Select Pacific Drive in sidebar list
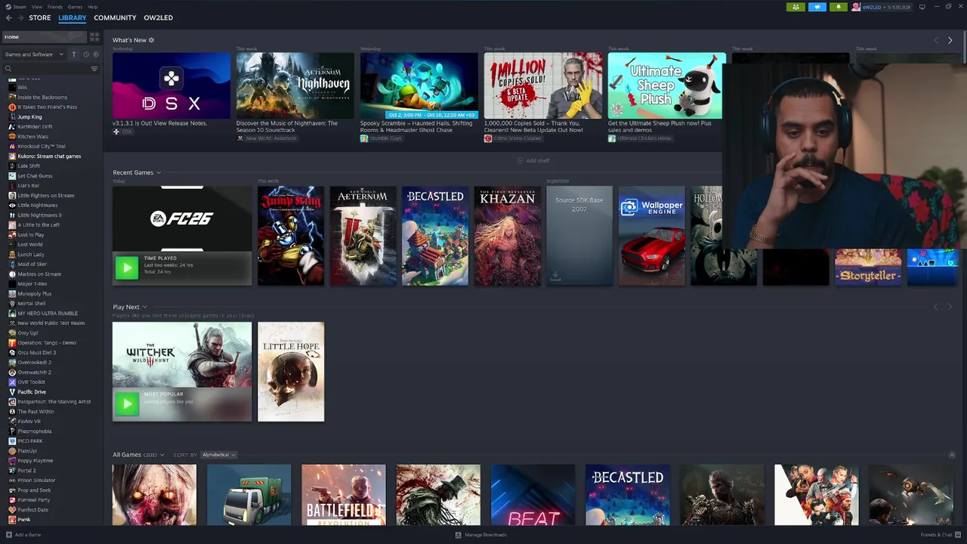Screen dimensions: 967x544 coord(32,392)
